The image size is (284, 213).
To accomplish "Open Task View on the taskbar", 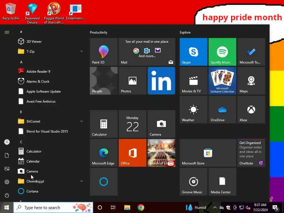I will (x=113, y=207).
